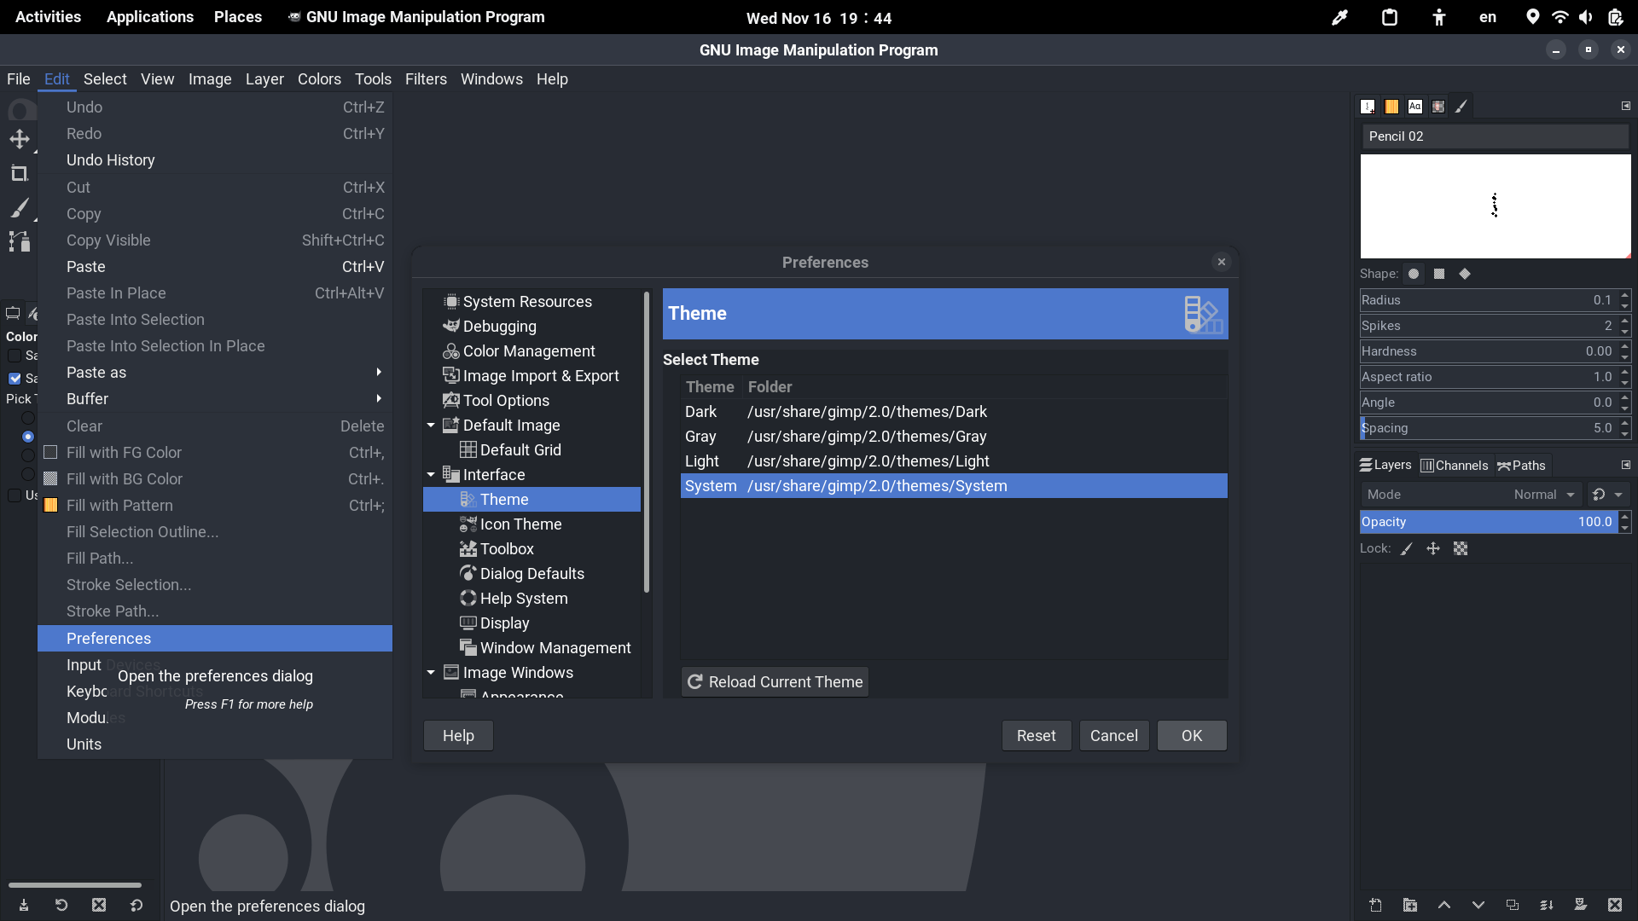Enable the lock position and size icon
This screenshot has height=921, width=1638.
pos(1433,548)
